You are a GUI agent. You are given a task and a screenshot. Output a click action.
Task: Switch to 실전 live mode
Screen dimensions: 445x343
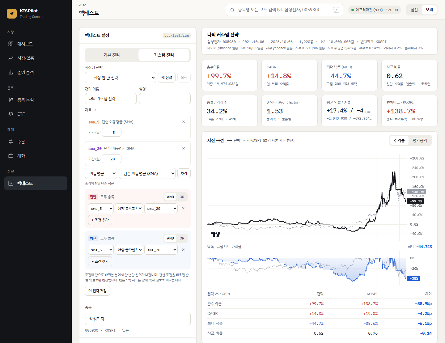pyautogui.click(x=414, y=10)
